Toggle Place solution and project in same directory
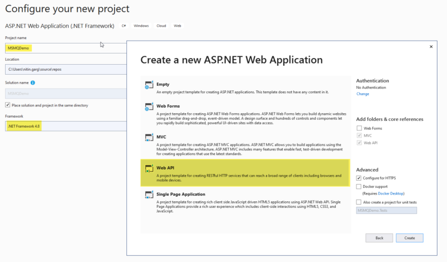447x262 pixels. 8,105
